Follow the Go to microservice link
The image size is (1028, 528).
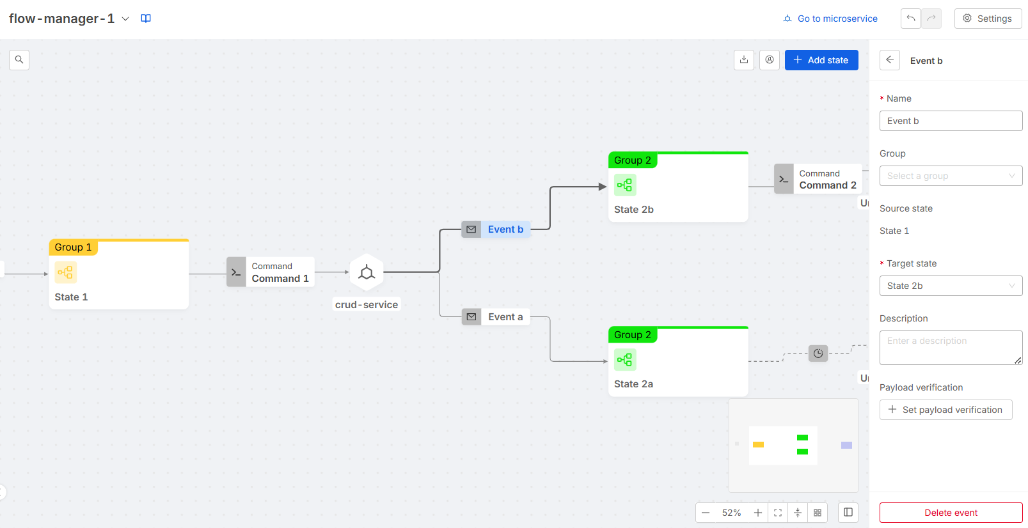[831, 19]
